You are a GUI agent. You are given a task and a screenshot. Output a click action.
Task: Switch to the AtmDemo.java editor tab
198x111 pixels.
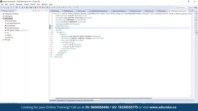pos(135,11)
